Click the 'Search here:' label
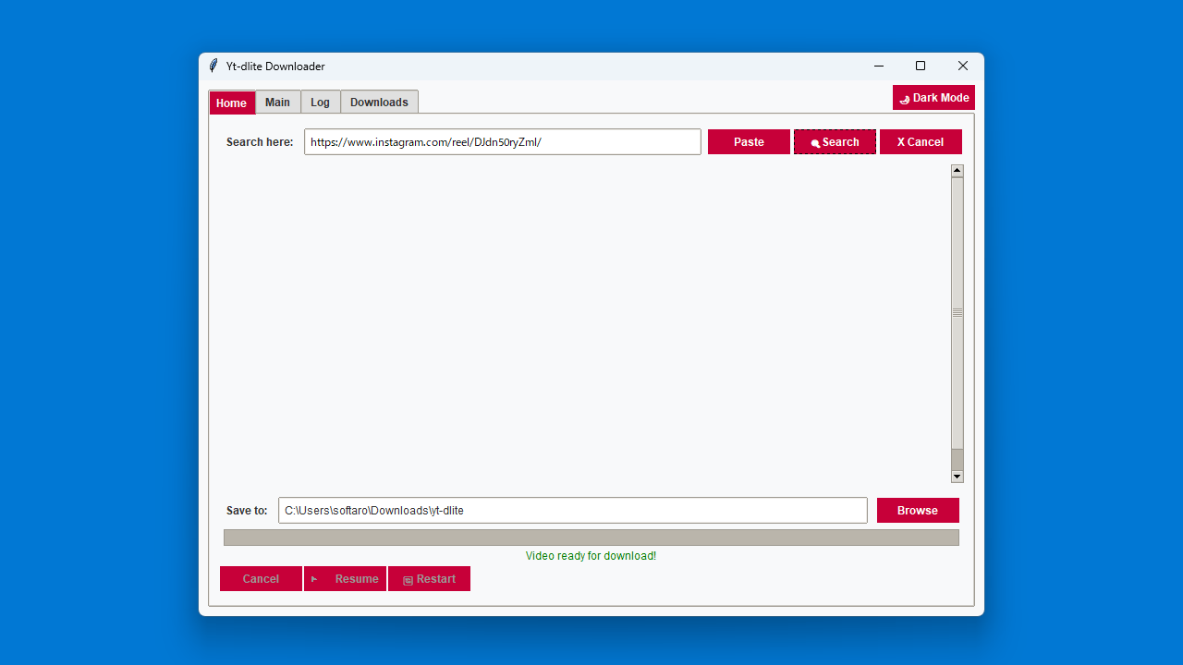The image size is (1183, 665). click(x=260, y=142)
